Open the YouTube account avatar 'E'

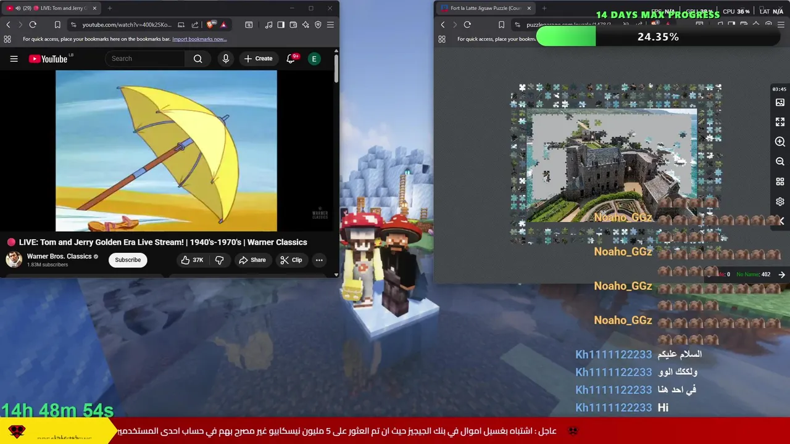(x=314, y=59)
